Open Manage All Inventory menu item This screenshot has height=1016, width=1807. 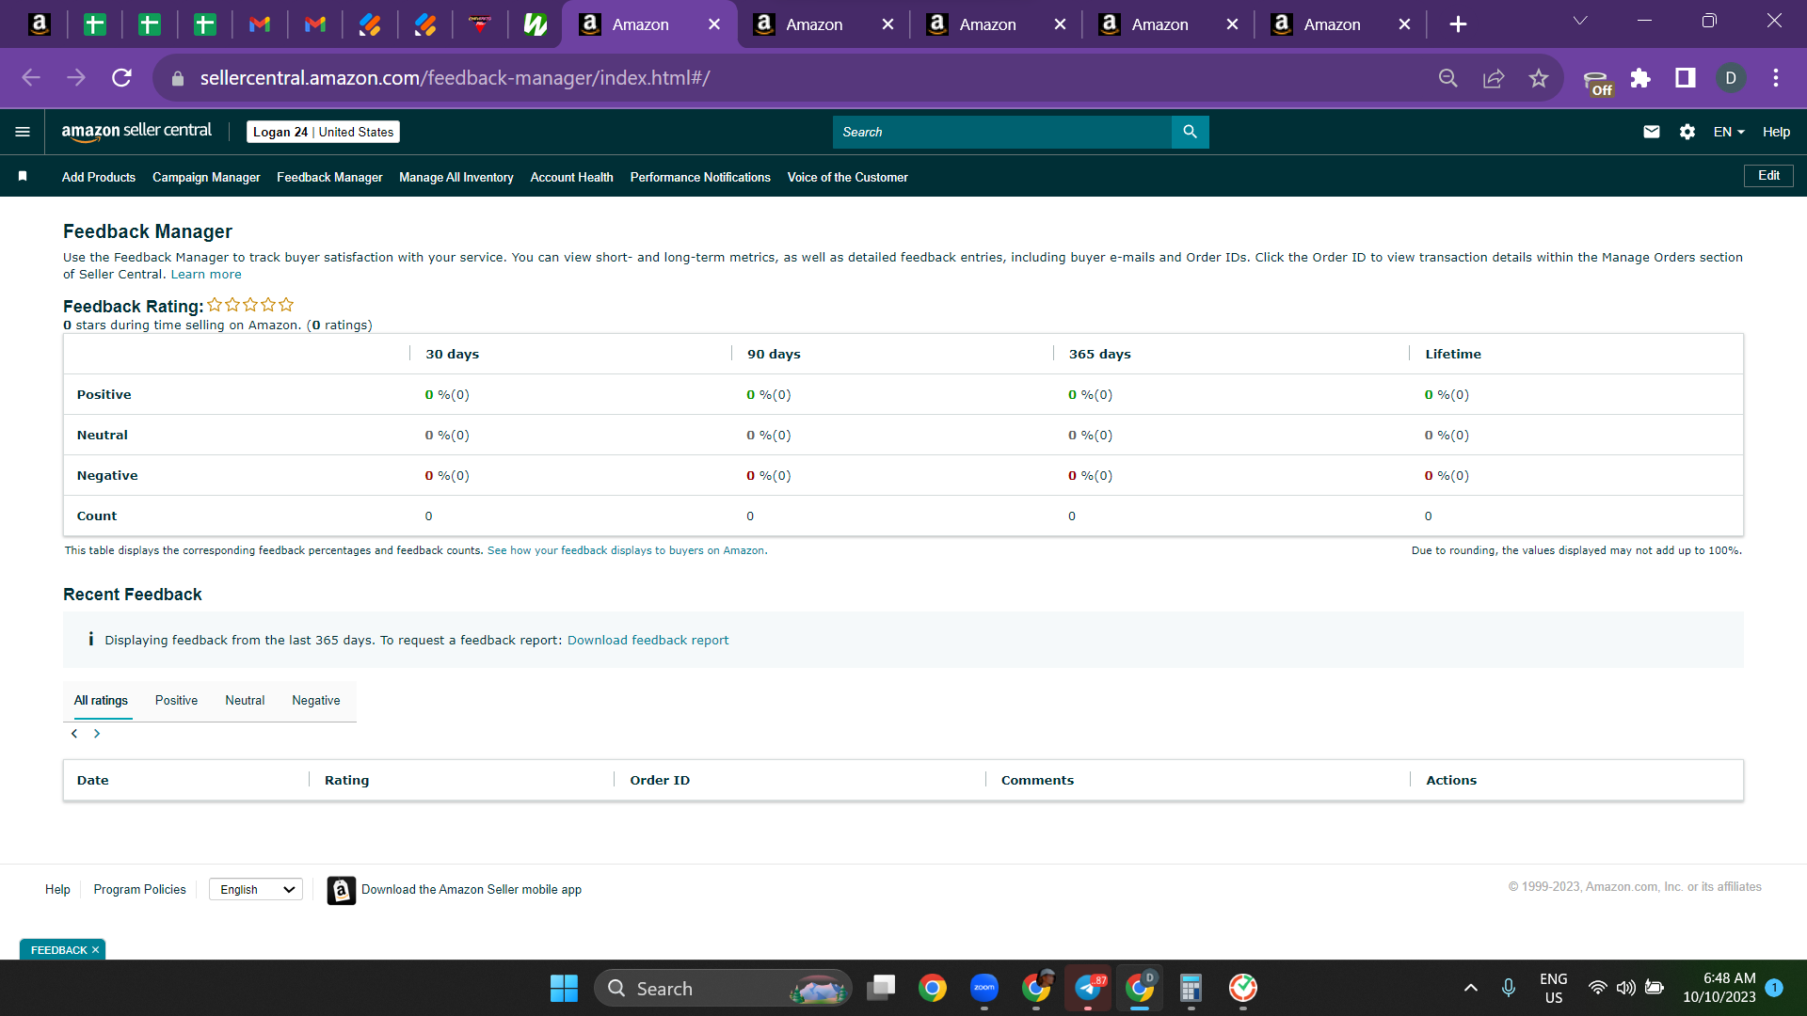[456, 177]
